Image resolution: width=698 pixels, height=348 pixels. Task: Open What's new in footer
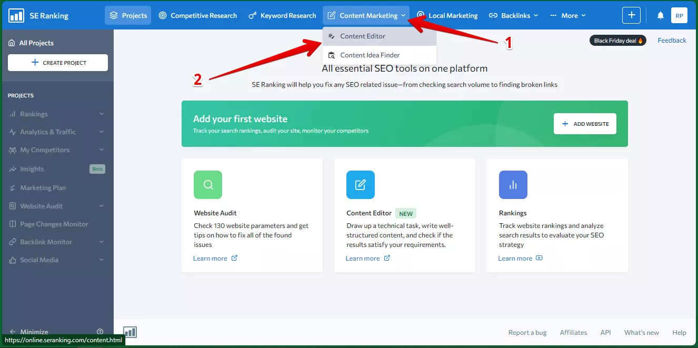coord(642,333)
